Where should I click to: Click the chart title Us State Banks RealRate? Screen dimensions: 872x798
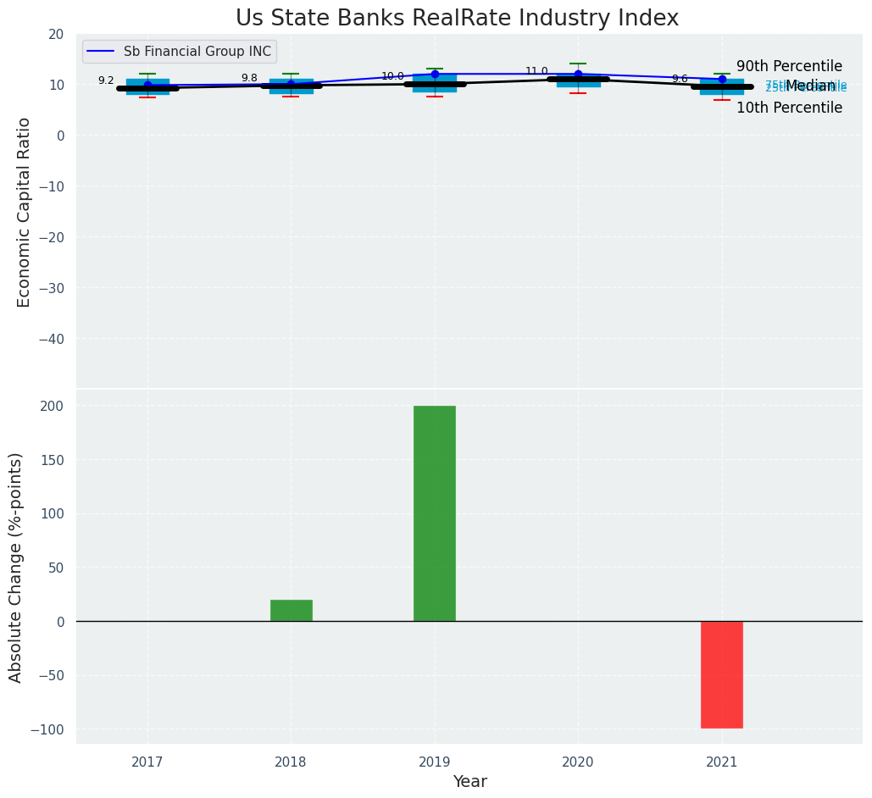pos(457,19)
